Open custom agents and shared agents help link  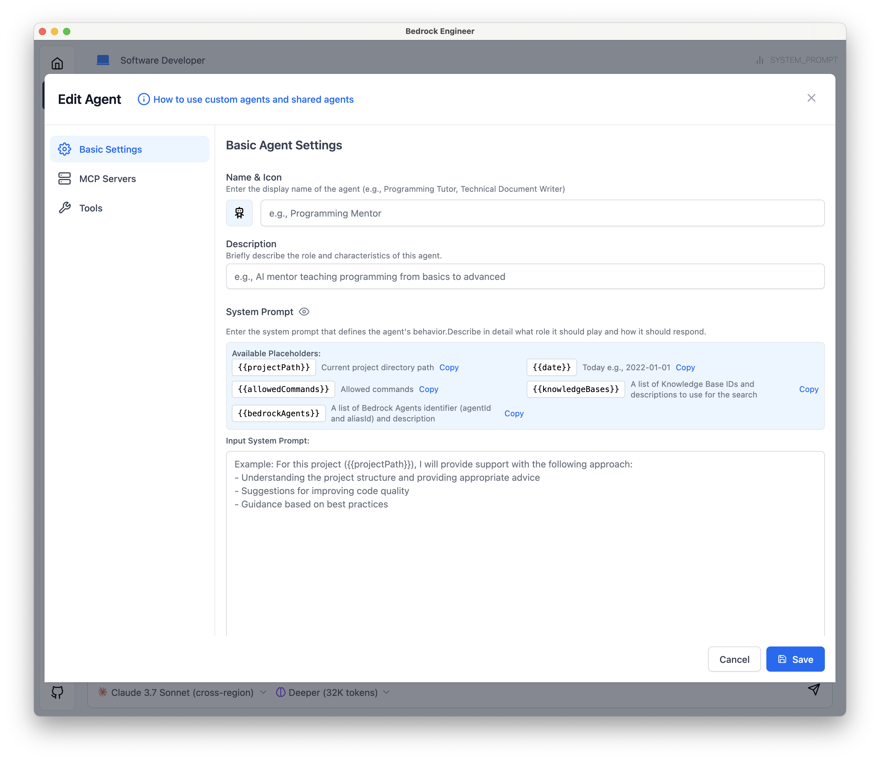pyautogui.click(x=254, y=99)
